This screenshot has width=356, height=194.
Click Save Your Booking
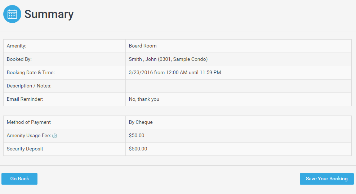point(326,179)
